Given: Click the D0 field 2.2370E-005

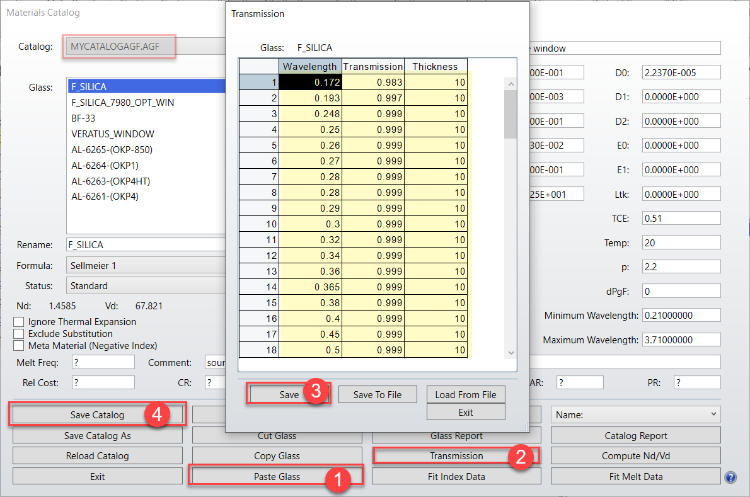Looking at the screenshot, I should (x=681, y=72).
